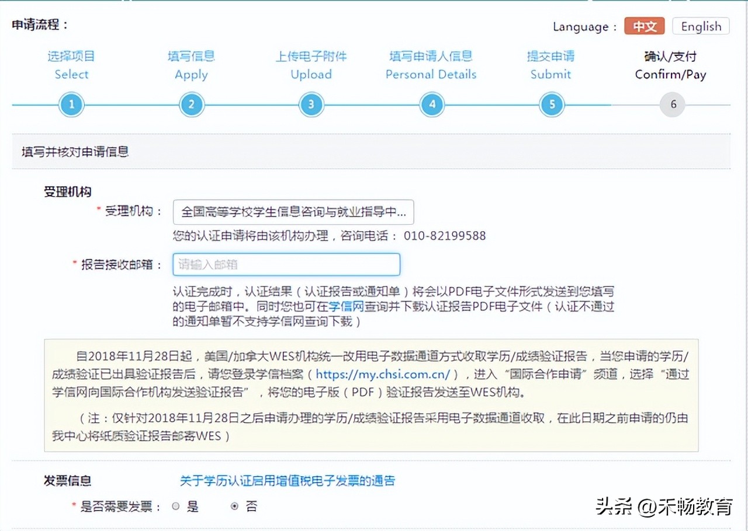Click the step 2 Apply circle icon
Viewport: 748px width, 531px height.
[192, 104]
